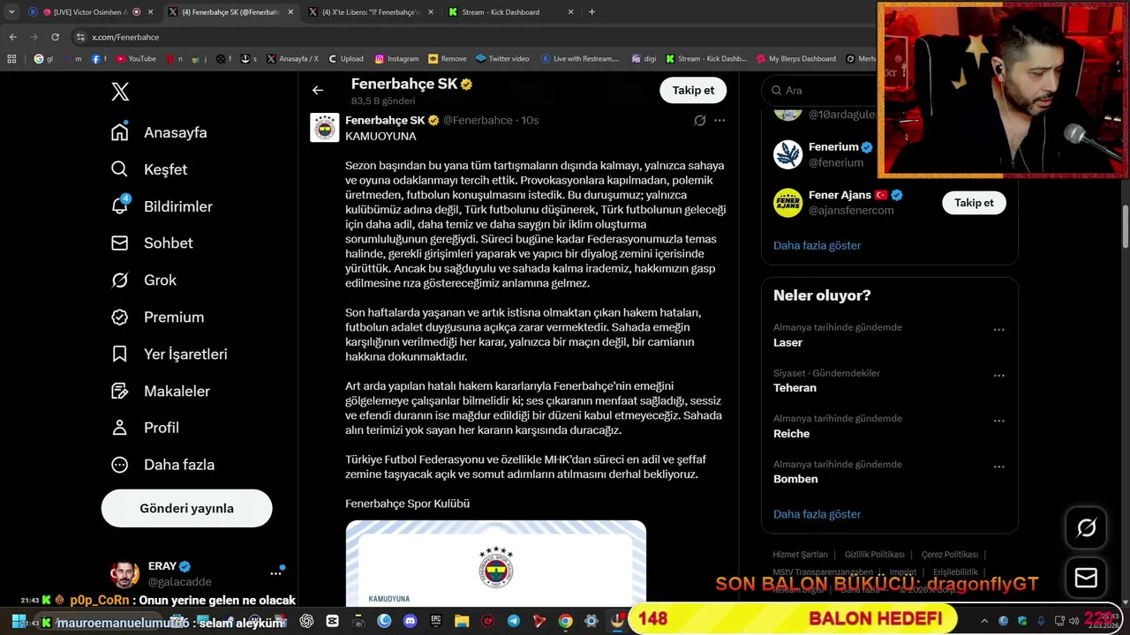Go to Profil page
This screenshot has height=635, width=1130.
[x=145, y=428]
